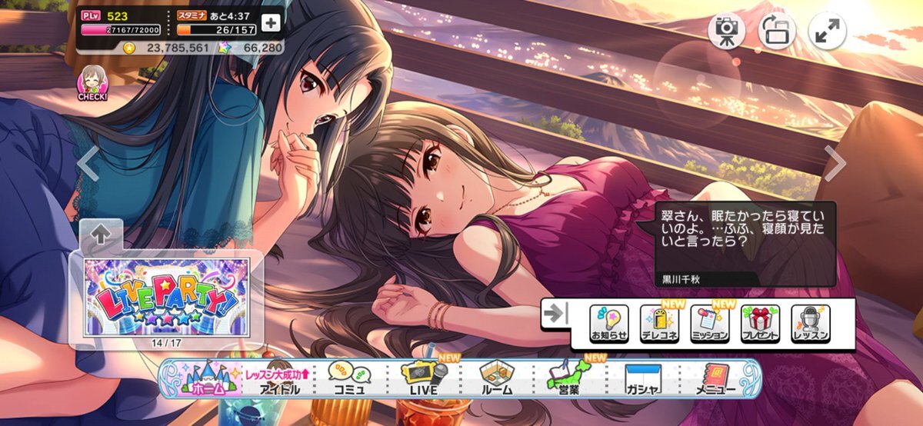Open the LIVE menu tab
Viewport: 923px width, 426px height.
(x=424, y=379)
